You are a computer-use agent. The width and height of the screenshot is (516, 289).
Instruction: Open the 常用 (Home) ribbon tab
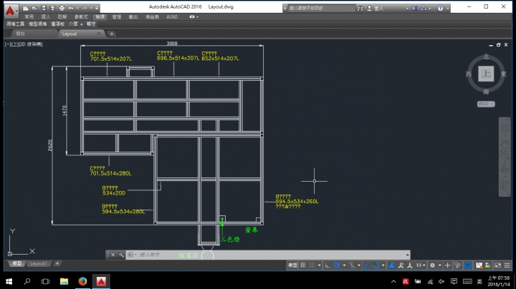[29, 16]
